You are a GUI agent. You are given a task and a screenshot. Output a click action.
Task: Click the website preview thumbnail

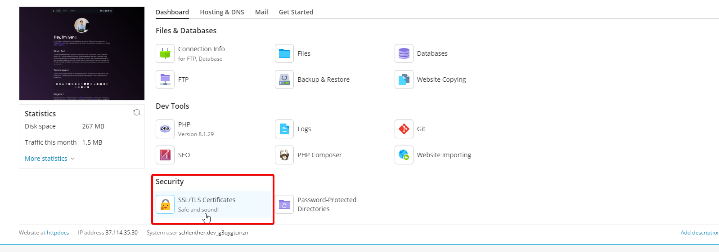tap(82, 53)
